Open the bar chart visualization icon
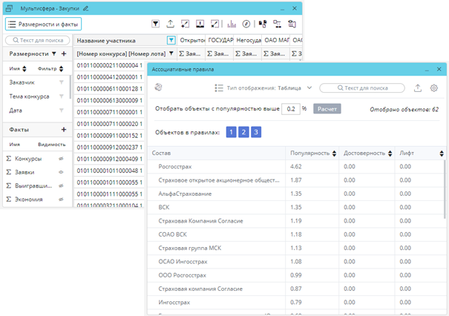The image size is (449, 316). click(232, 24)
